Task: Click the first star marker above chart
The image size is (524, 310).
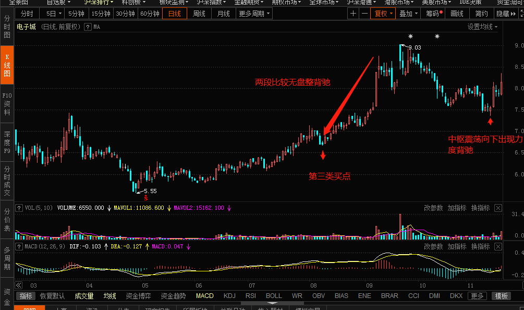Action: [410, 36]
